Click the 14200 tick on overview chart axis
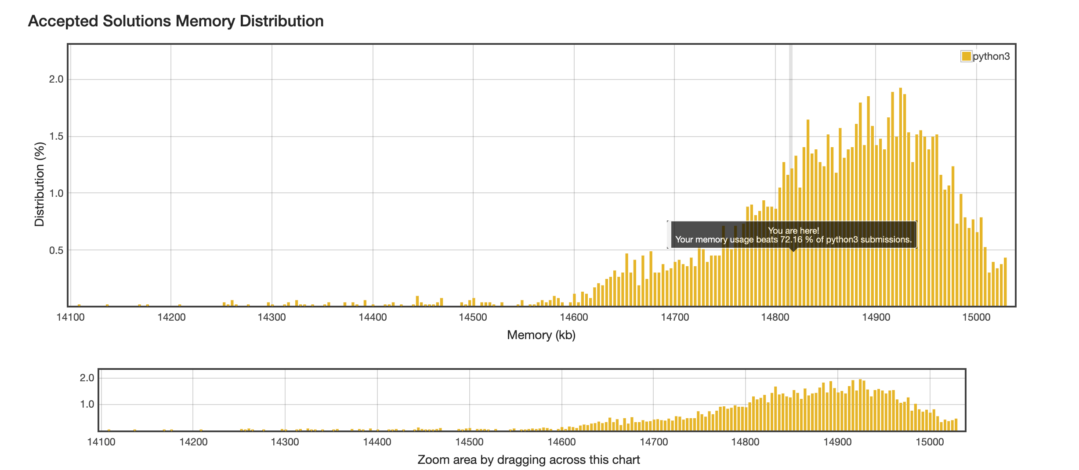Screen dimensions: 1079x470 193,442
